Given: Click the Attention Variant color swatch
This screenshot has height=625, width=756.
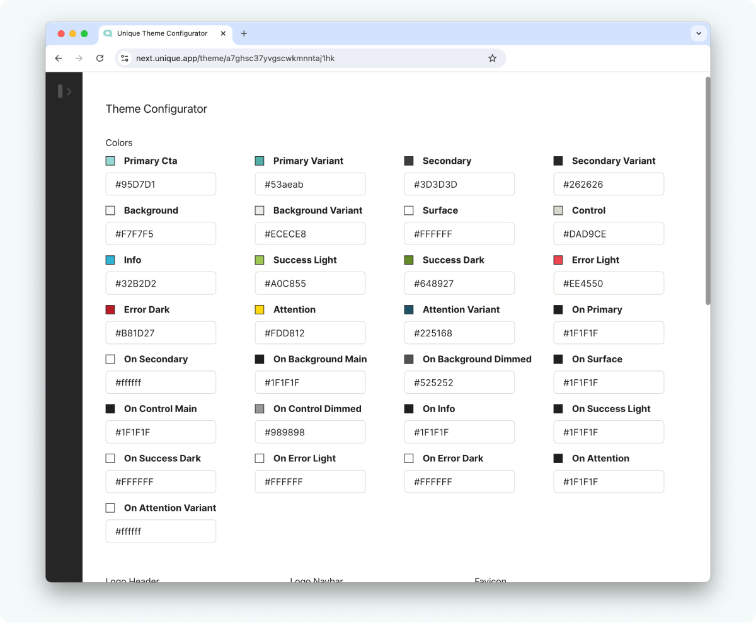Looking at the screenshot, I should 409,310.
